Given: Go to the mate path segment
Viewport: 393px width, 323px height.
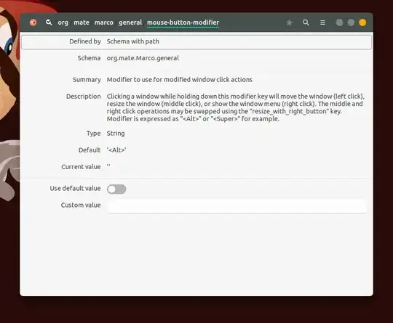Looking at the screenshot, I should tap(82, 23).
